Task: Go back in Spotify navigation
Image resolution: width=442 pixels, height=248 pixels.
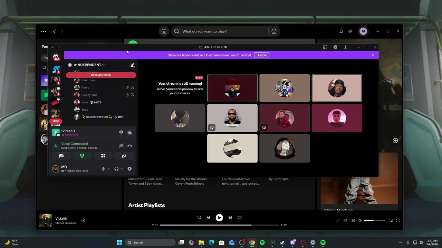Action: (54, 31)
